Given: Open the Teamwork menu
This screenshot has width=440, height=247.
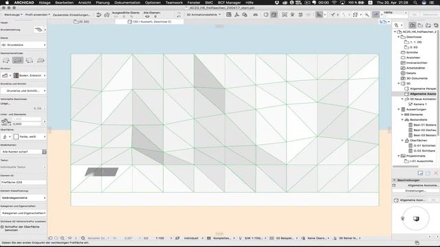Looking at the screenshot, I should coord(174,3).
